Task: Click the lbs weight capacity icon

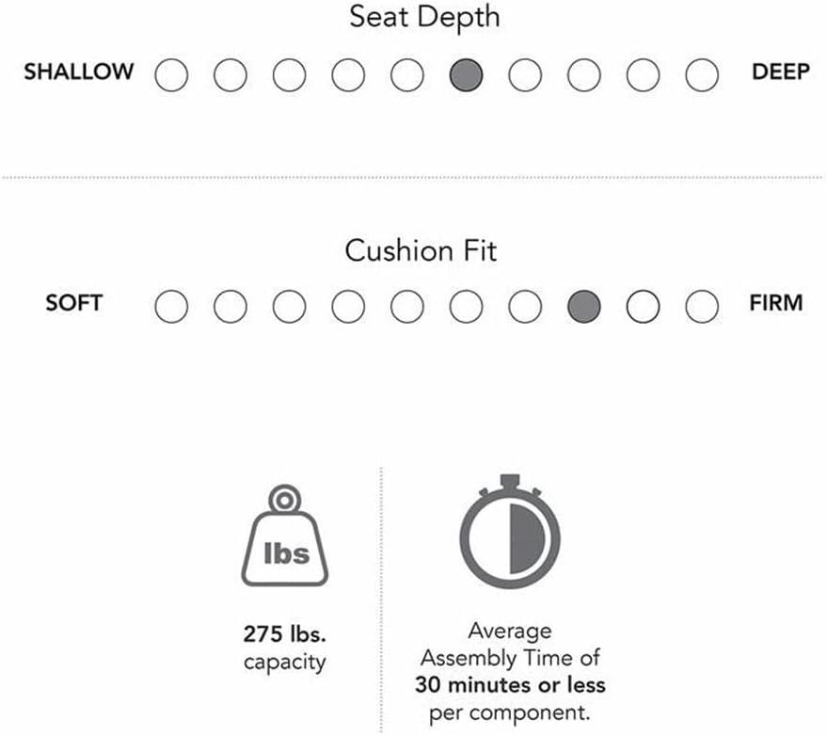Action: coord(285,535)
